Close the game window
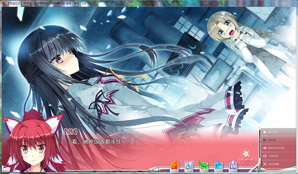Viewport: 298px width, 174px height. [x=291, y=2]
